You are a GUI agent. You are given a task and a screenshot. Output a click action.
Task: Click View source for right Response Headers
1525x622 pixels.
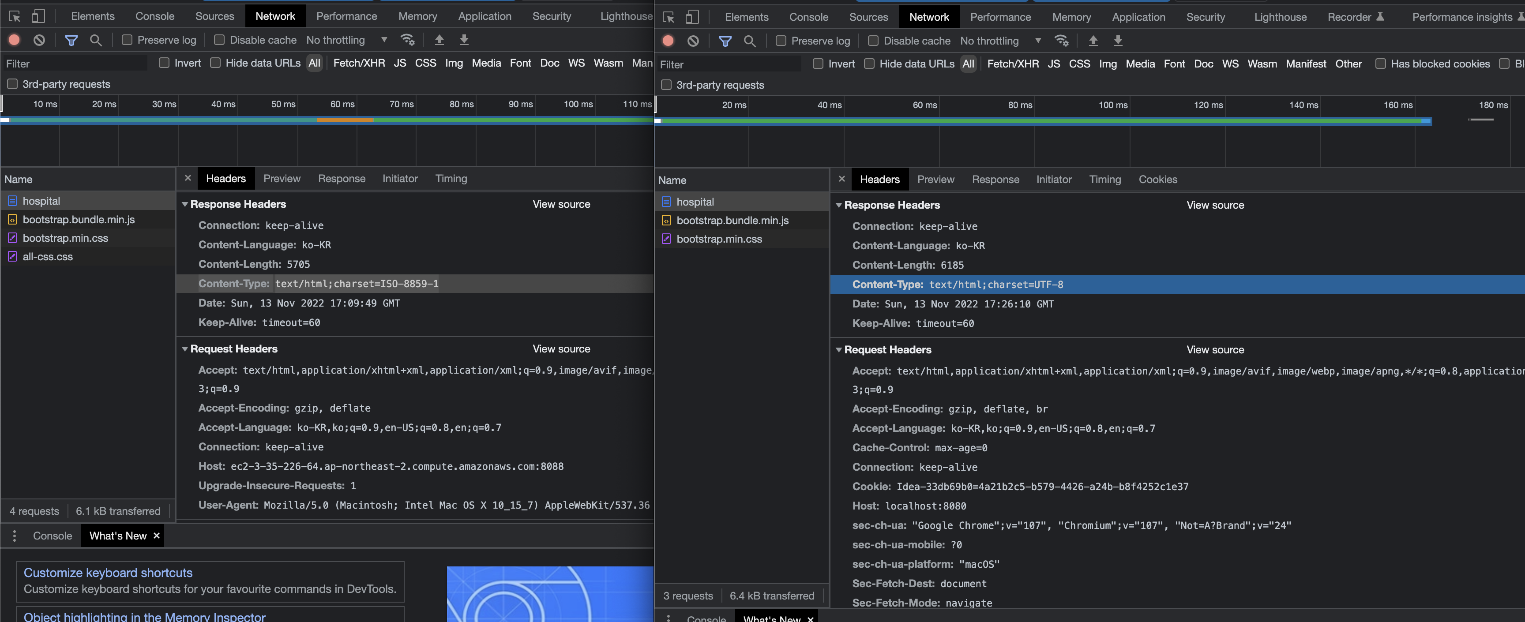coord(1215,206)
